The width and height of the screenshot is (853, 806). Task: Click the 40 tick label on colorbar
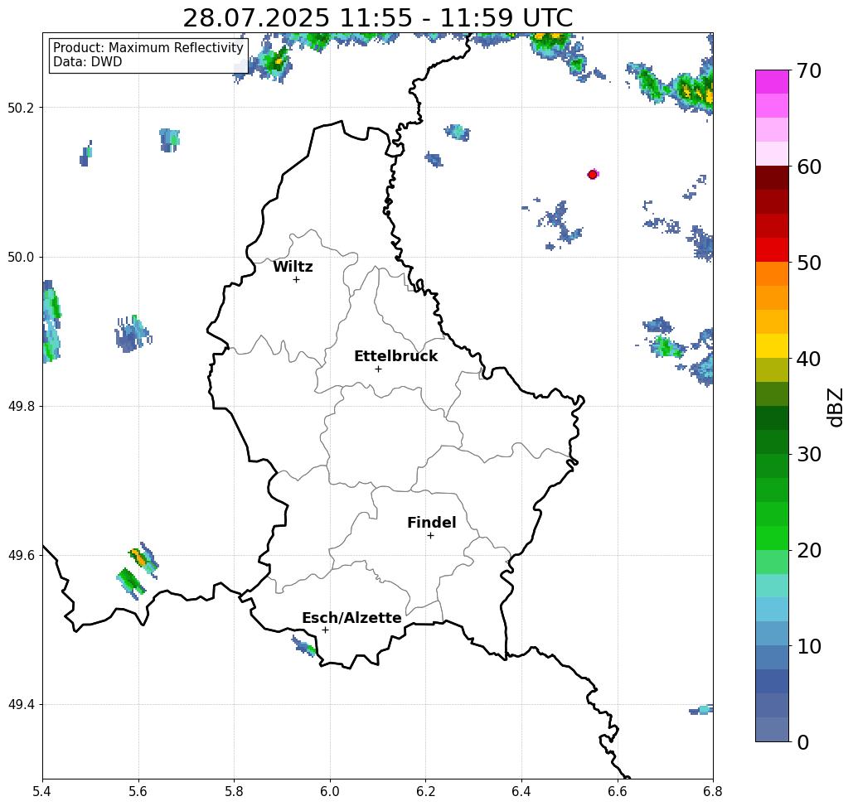click(x=808, y=359)
